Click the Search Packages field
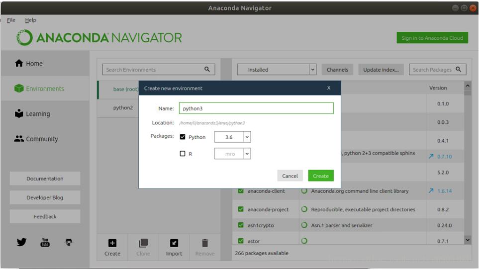 (x=437, y=69)
